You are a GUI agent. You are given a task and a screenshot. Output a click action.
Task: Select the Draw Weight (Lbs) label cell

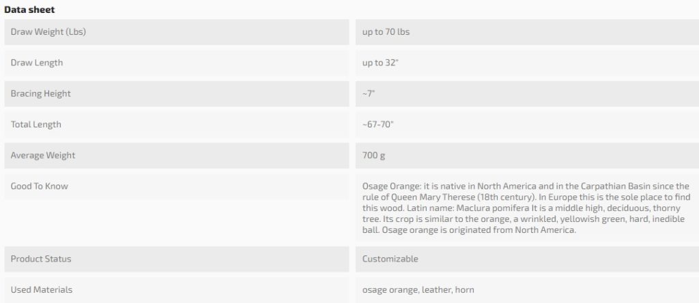tap(48, 32)
